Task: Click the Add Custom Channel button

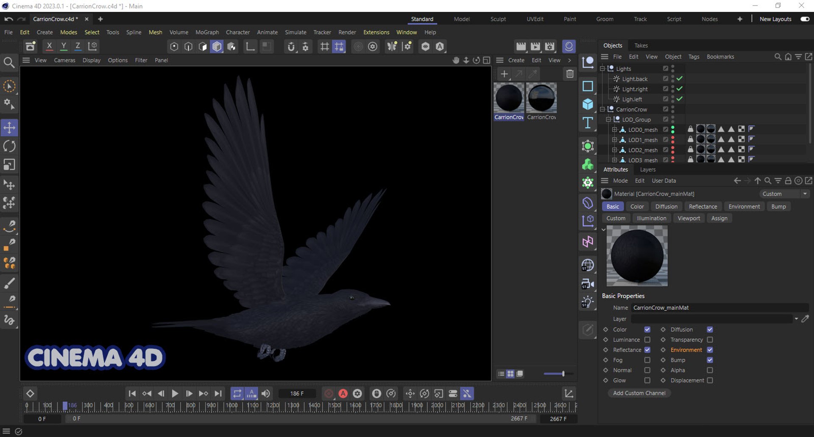Action: coord(639,393)
